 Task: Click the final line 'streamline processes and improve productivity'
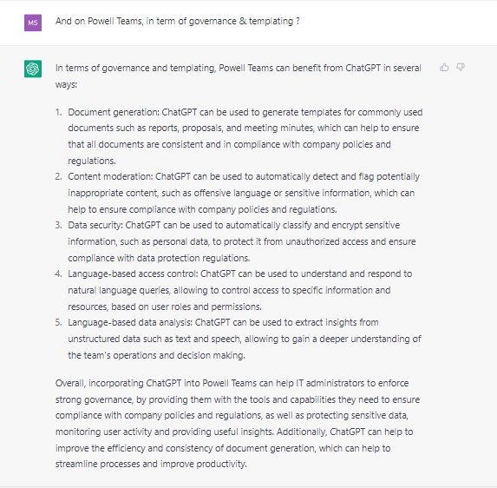tap(151, 464)
